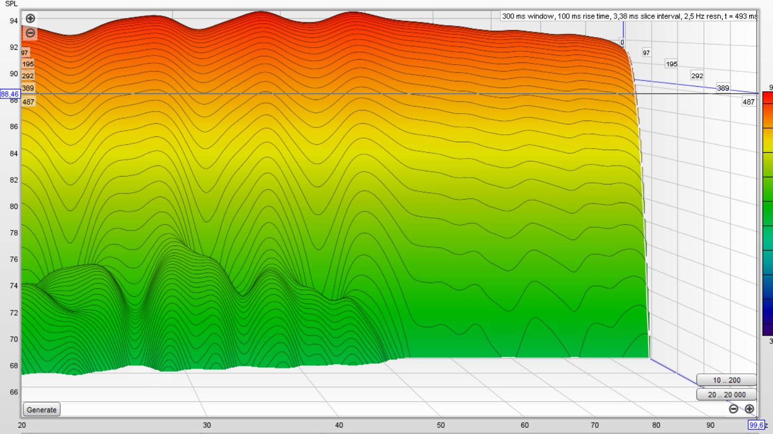The image size is (773, 434).
Task: Click the 20 tick on frequency axis
Action: tap(22, 425)
